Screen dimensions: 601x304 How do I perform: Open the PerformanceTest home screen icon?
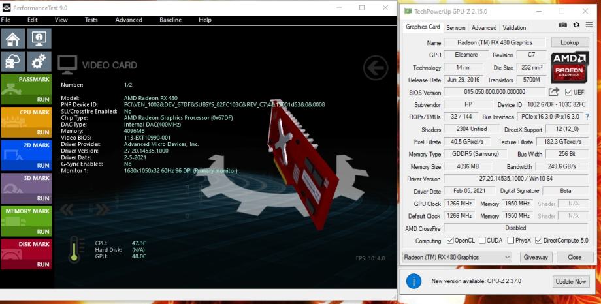12,38
